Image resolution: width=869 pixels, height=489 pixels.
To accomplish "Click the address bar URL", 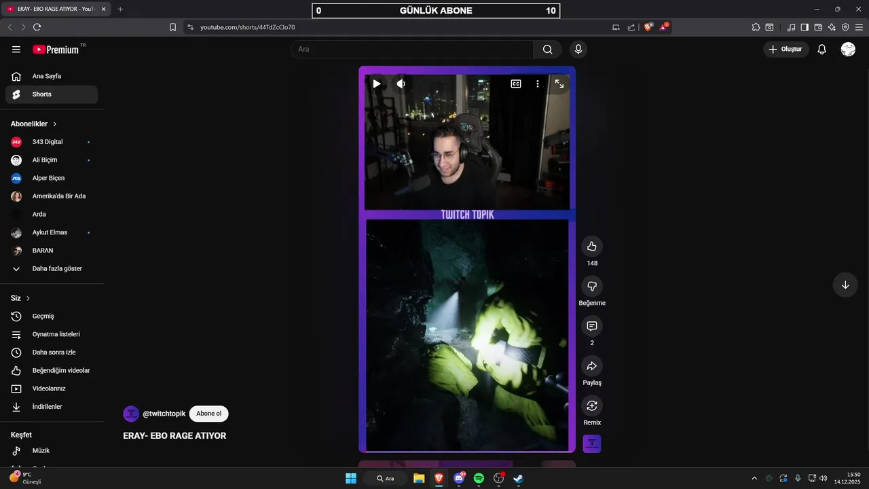I will pos(248,27).
